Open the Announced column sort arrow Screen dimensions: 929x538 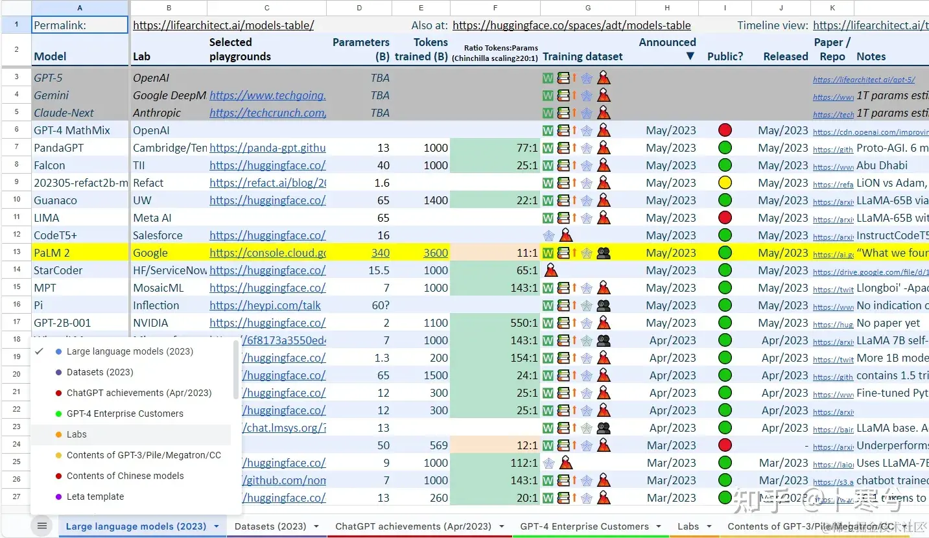(690, 56)
